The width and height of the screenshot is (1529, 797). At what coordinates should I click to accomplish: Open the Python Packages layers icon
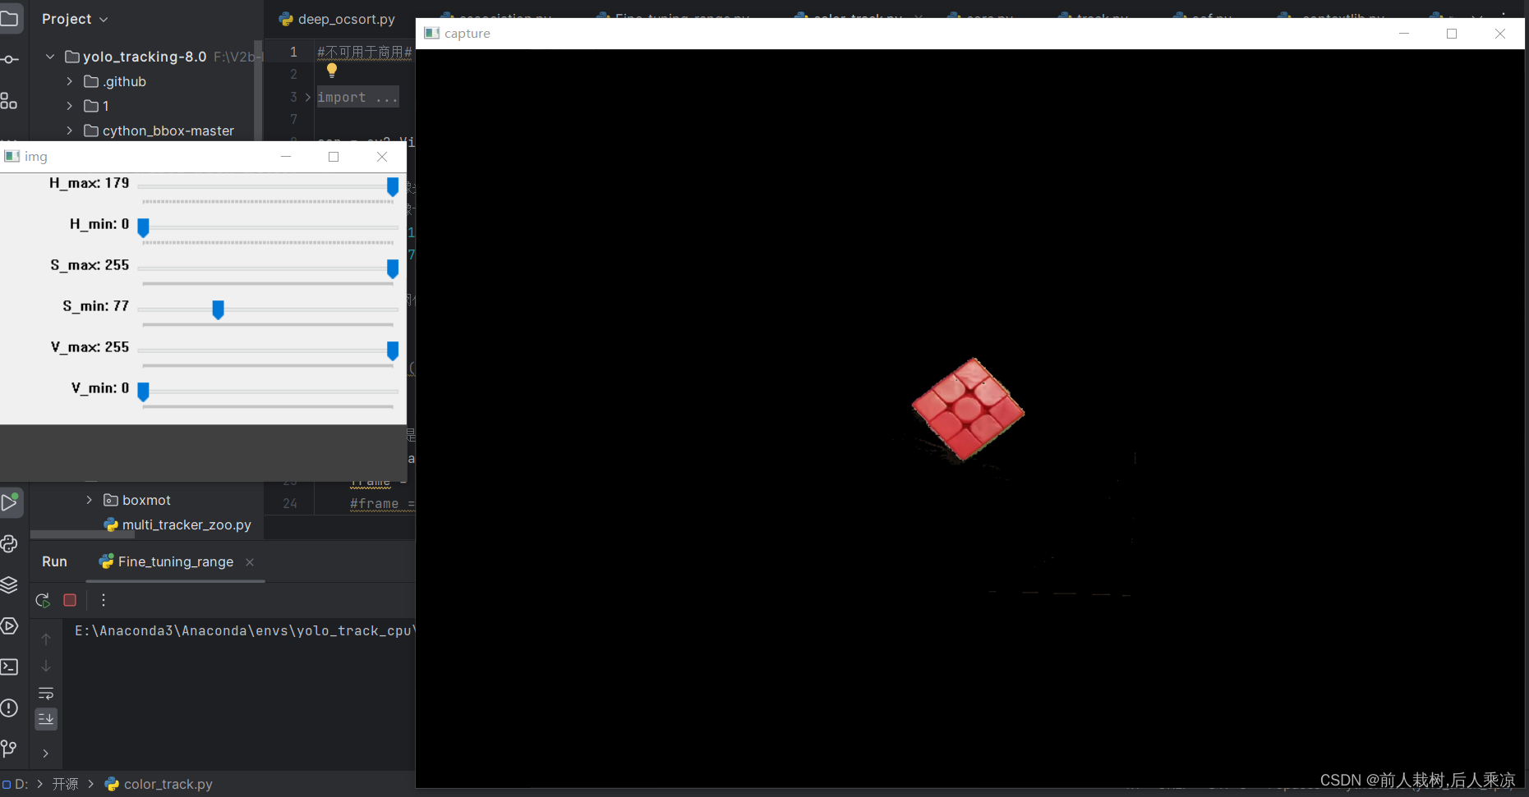[x=9, y=584]
